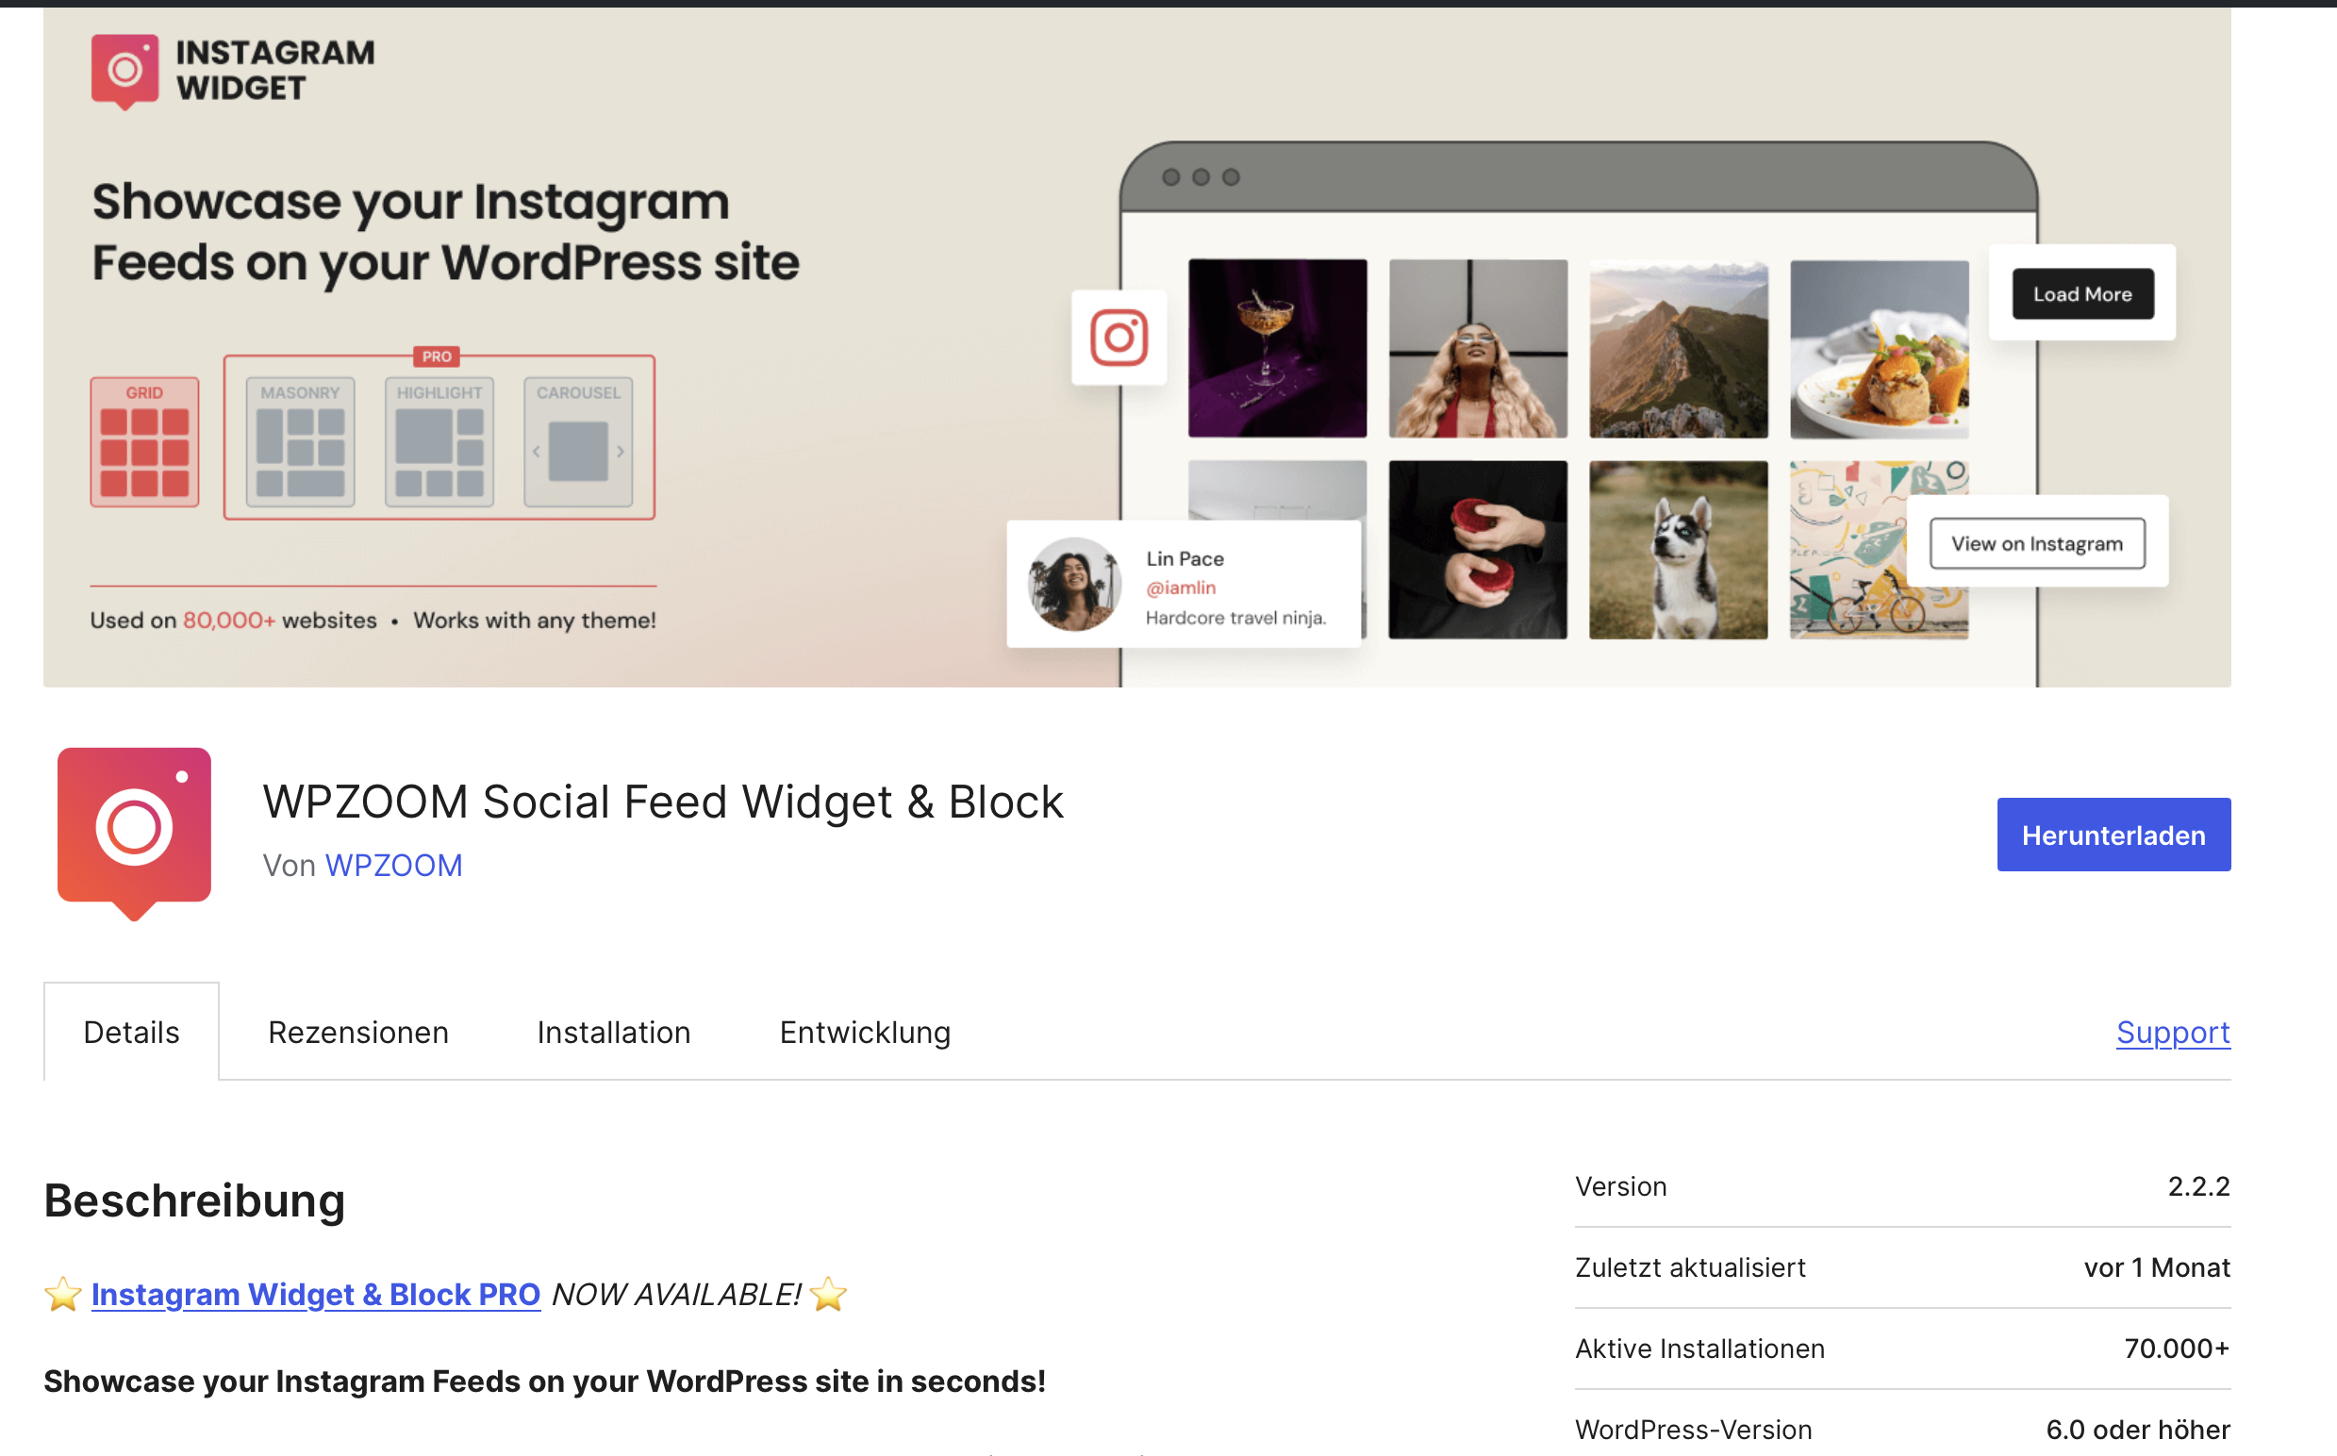This screenshot has width=2337, height=1456.
Task: Click the 'Aktive Installationen' label
Action: [1699, 1348]
